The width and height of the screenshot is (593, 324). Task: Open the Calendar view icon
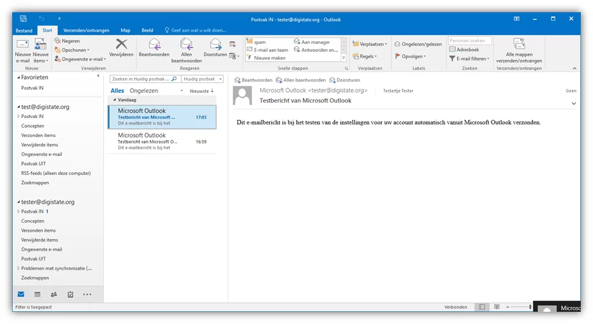click(37, 295)
